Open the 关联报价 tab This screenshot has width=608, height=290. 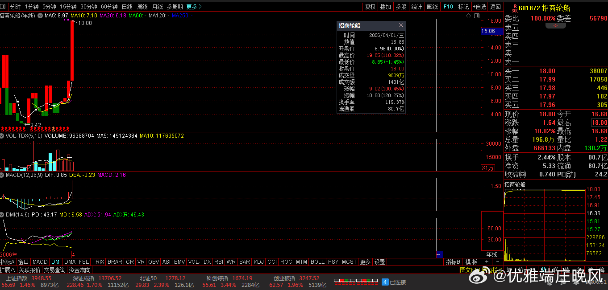point(30,270)
